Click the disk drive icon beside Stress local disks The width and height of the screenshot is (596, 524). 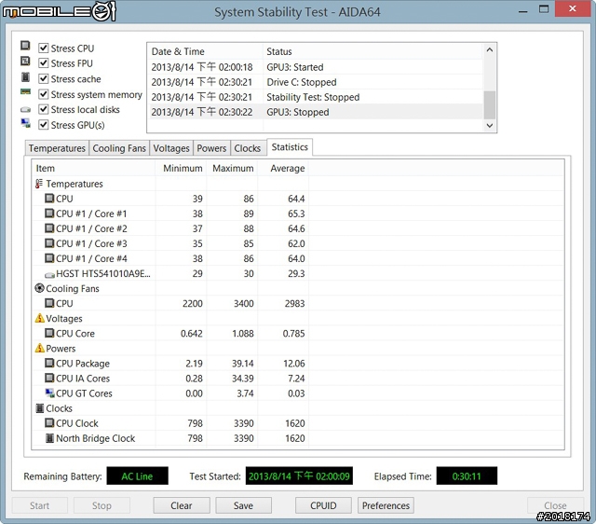click(x=25, y=110)
